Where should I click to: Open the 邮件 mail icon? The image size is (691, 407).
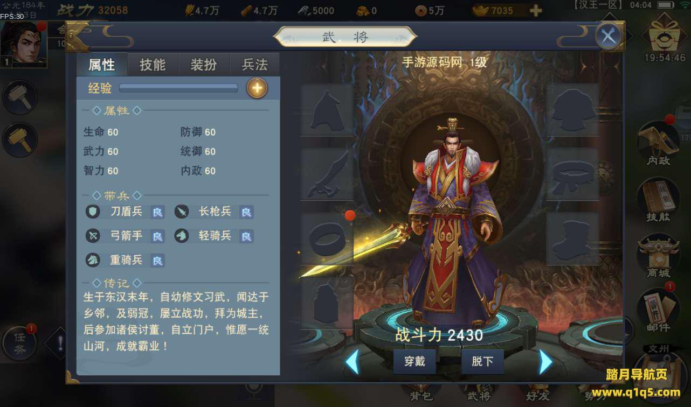[x=658, y=310]
